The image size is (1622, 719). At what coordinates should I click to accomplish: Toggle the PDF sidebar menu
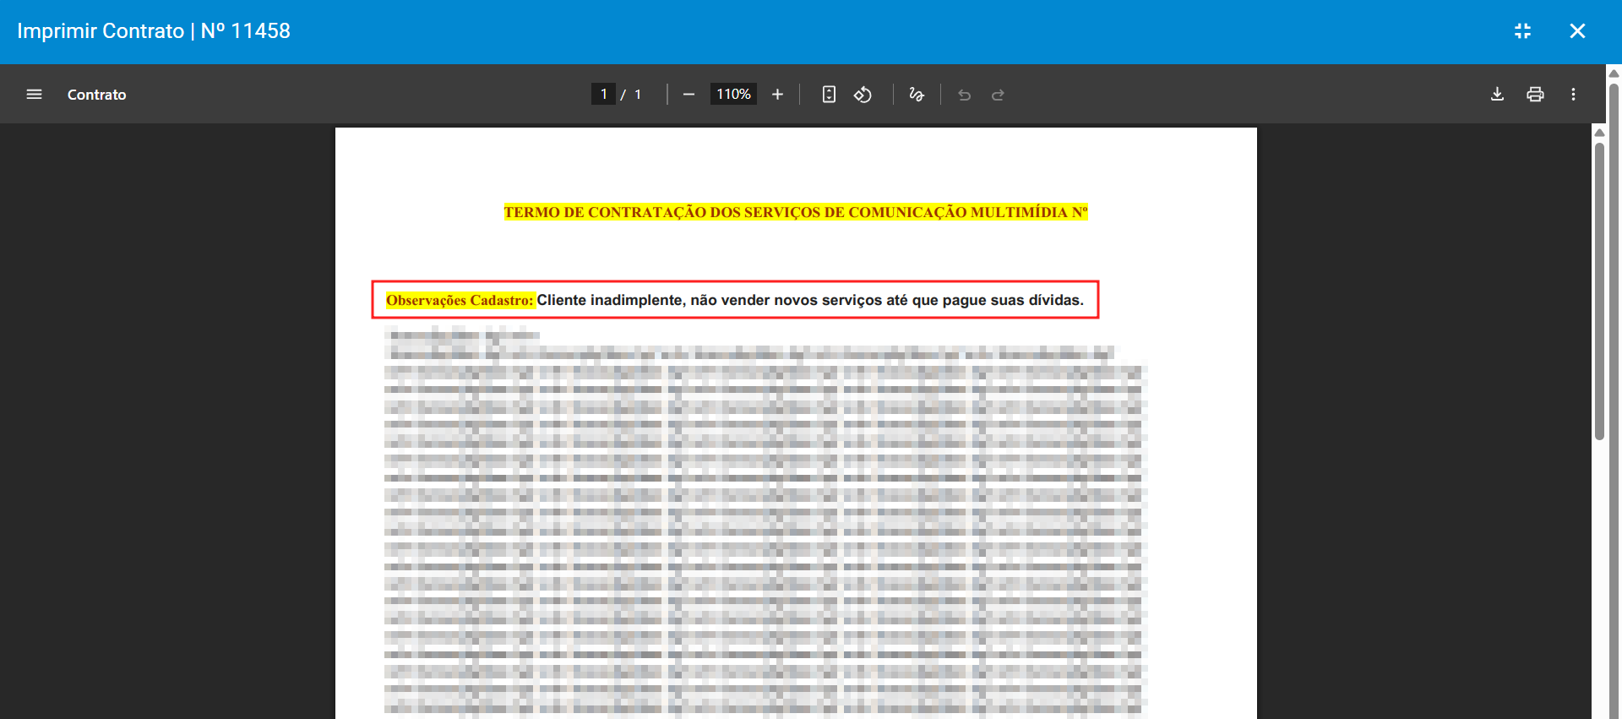[34, 95]
